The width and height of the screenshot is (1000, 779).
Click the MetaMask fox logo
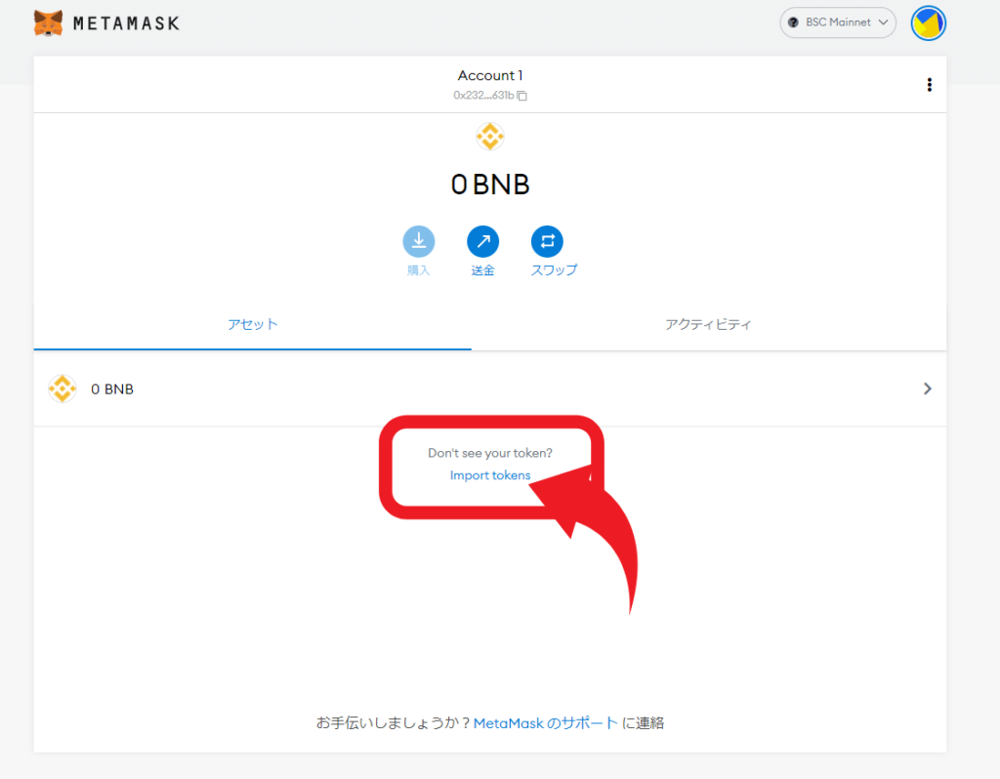point(48,22)
